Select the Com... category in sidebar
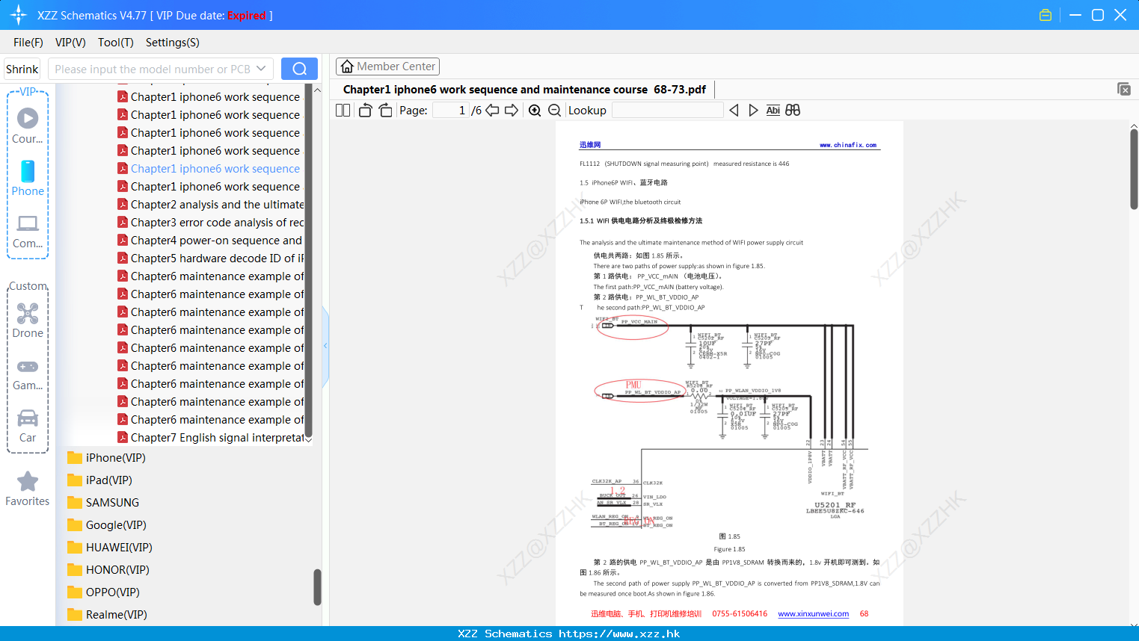 pyautogui.click(x=28, y=231)
